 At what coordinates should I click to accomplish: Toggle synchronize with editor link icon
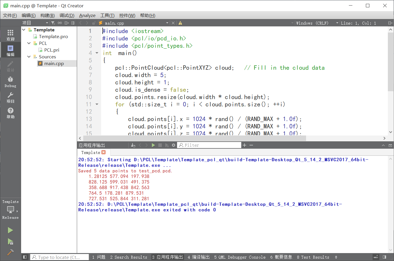pyautogui.click(x=60, y=23)
